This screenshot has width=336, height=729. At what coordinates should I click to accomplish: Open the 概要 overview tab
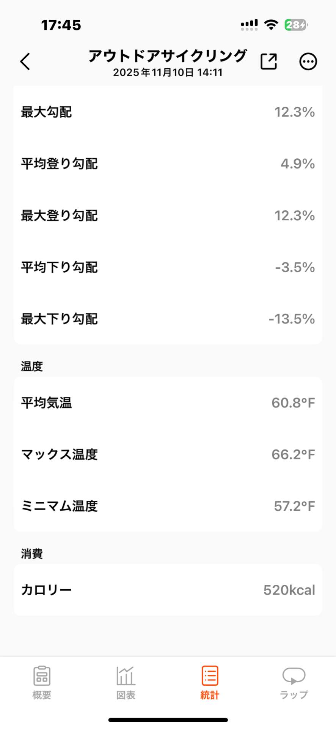click(42, 683)
